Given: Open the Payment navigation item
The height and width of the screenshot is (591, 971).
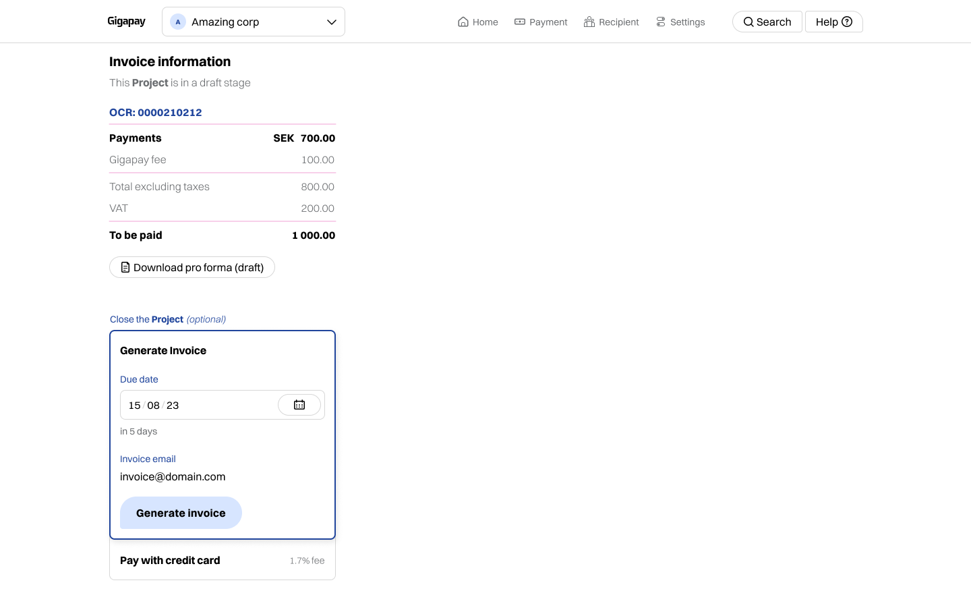Looking at the screenshot, I should (541, 22).
